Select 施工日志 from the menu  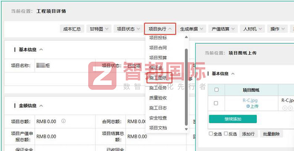pyautogui.click(x=158, y=108)
